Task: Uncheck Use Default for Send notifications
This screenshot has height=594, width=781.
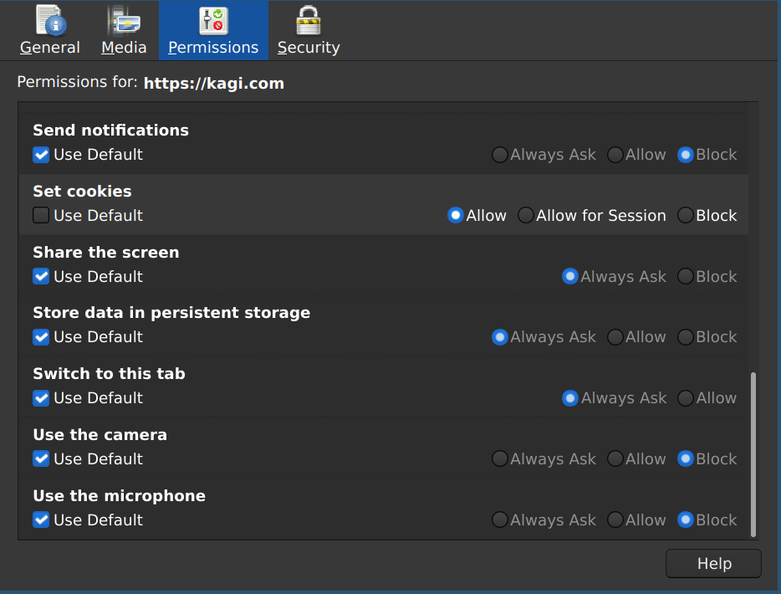Action: coord(41,155)
